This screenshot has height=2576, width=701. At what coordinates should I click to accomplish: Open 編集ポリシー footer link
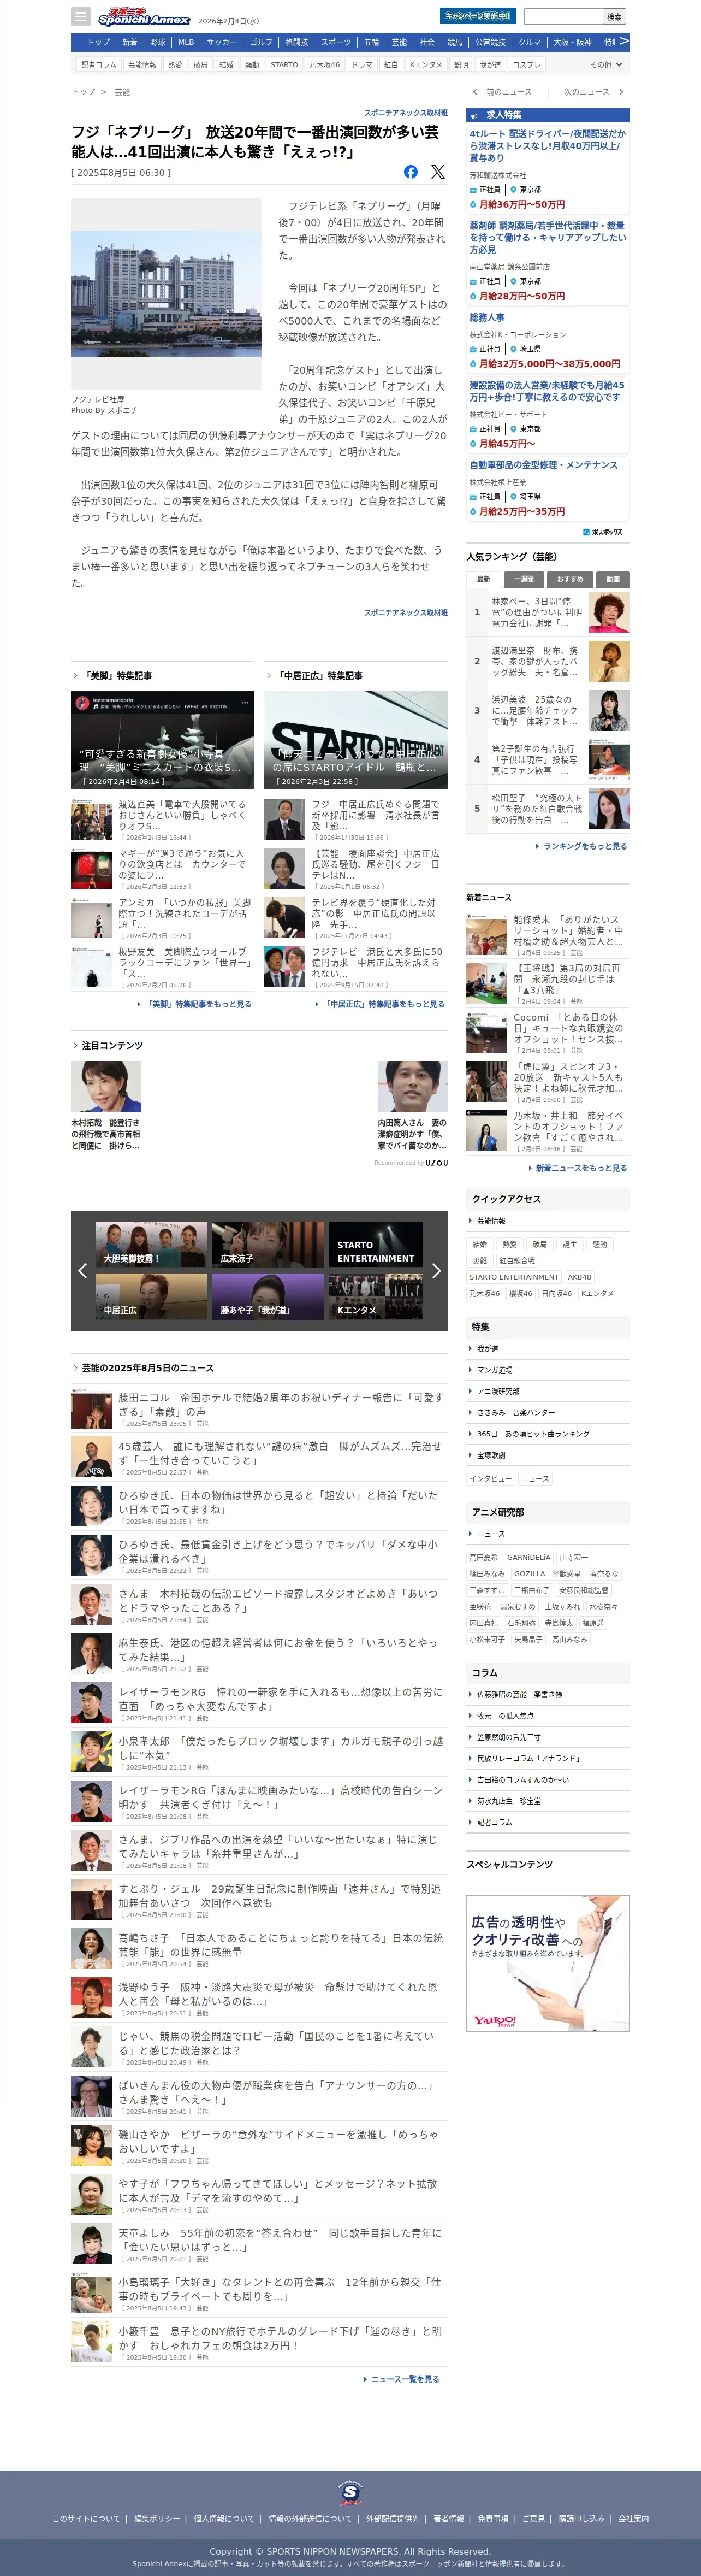pyautogui.click(x=157, y=2519)
